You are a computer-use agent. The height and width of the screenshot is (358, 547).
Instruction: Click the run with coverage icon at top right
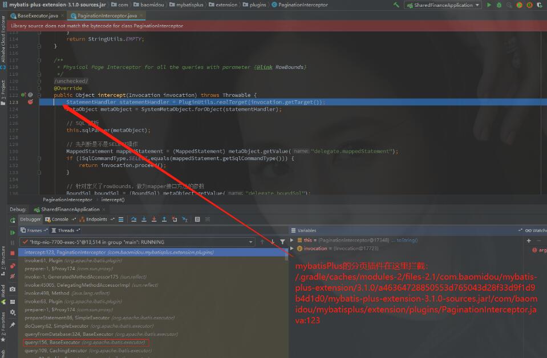pos(540,5)
